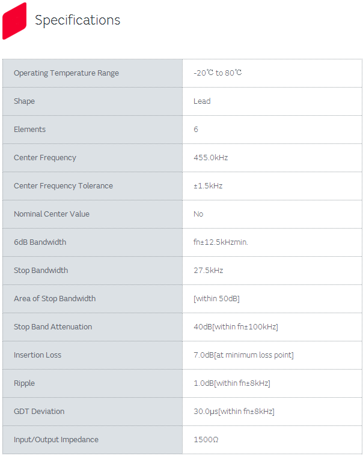Screen dimensions: 363x456
Task: Select the Shape row label
Action: pos(25,101)
